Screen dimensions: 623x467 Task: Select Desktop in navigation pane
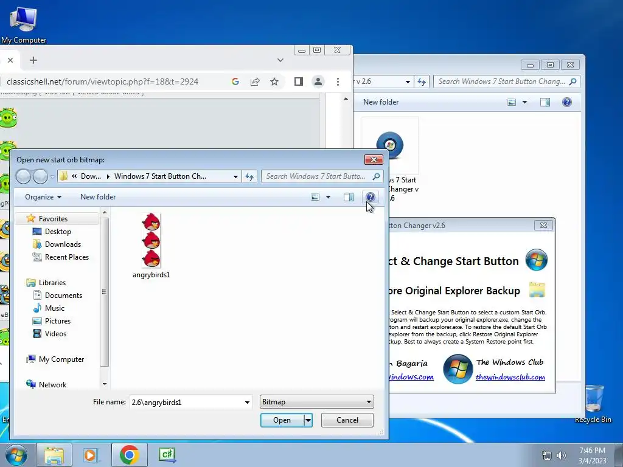58,232
